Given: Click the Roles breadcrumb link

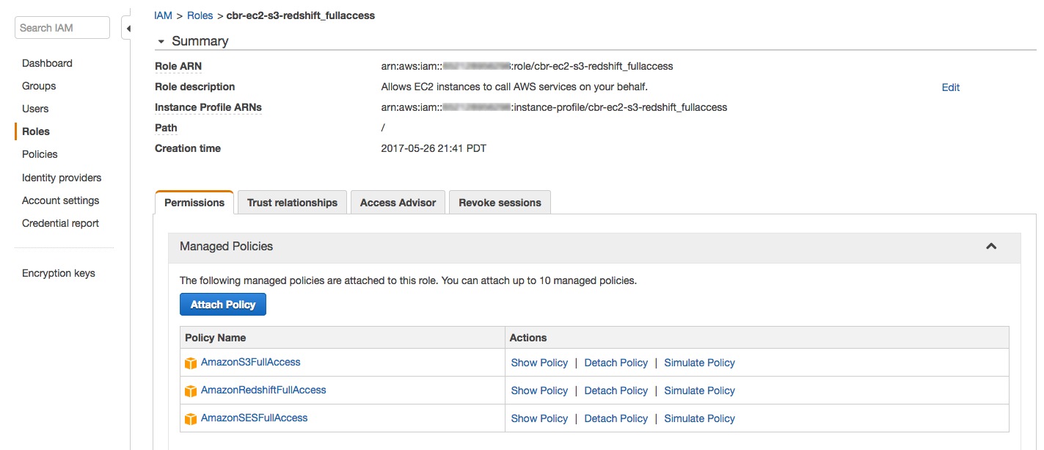Looking at the screenshot, I should pyautogui.click(x=200, y=15).
